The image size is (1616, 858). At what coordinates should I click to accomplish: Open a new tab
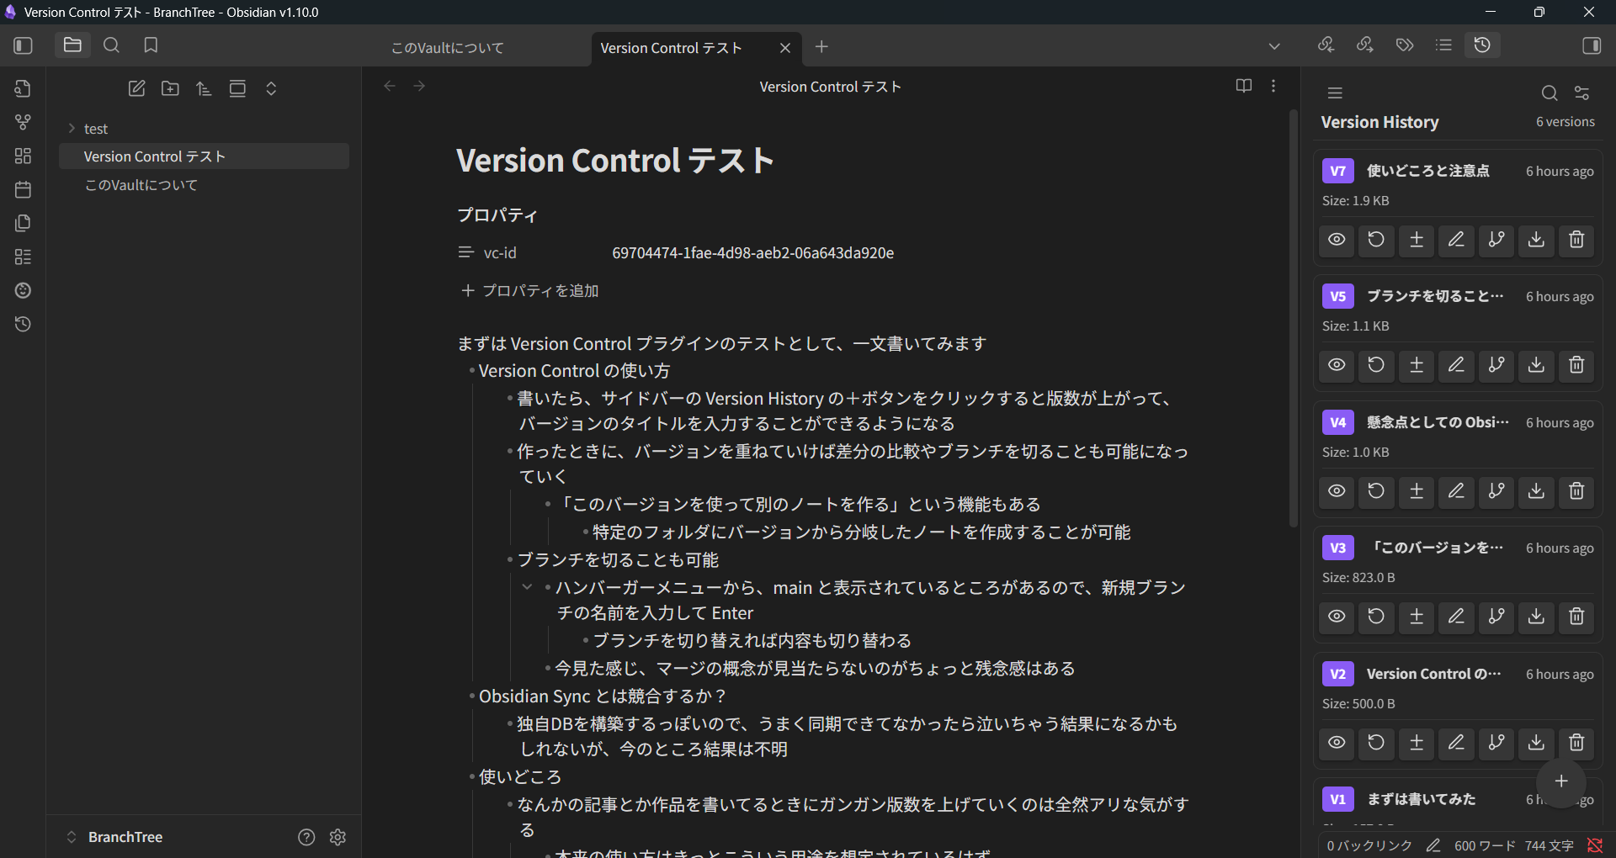(821, 47)
